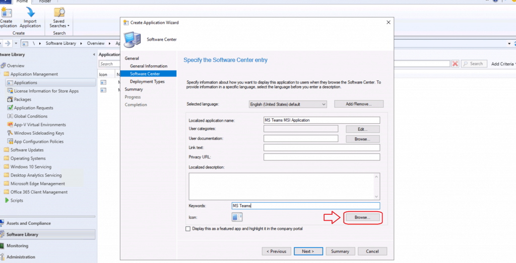The height and width of the screenshot is (263, 516).
Task: Switch to the Home ribbon tab
Action: pyautogui.click(x=22, y=2)
